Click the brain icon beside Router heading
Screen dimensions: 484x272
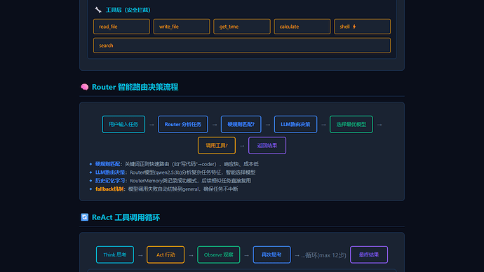[x=84, y=87]
